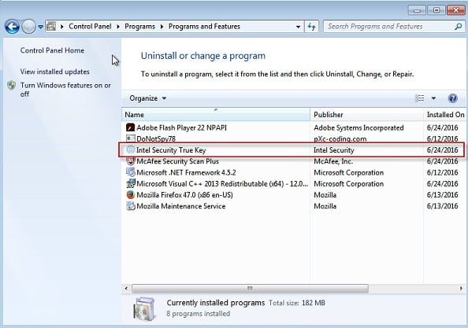This screenshot has width=468, height=328.
Task: Select Control Panel in the breadcrumb
Action: [90, 27]
